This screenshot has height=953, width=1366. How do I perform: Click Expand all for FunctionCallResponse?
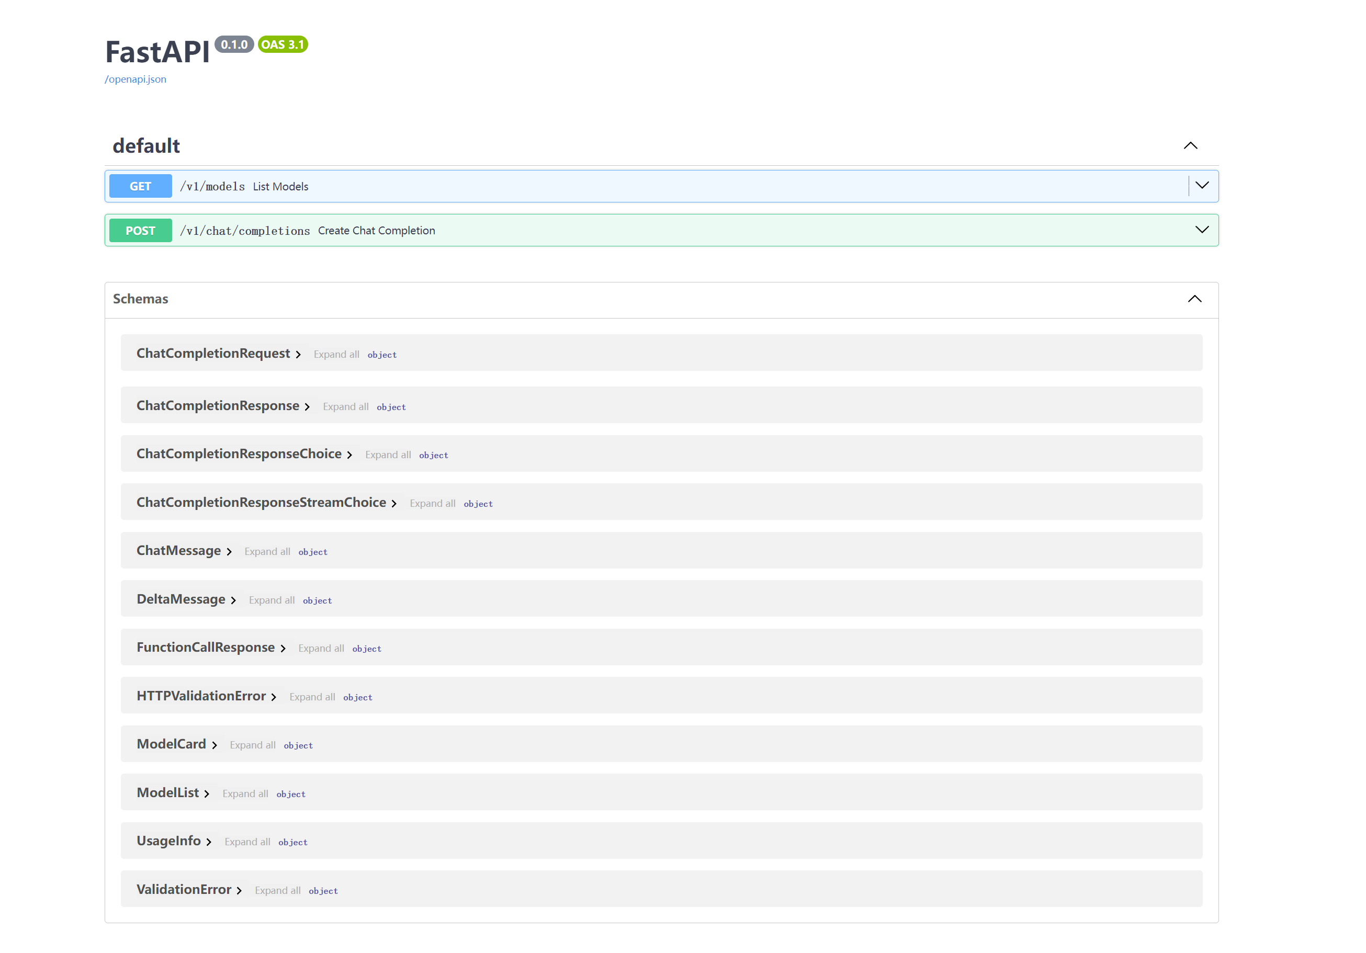point(321,649)
